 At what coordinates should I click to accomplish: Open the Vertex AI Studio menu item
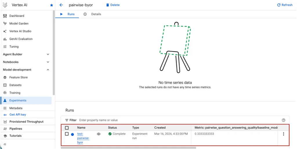(x=21, y=31)
